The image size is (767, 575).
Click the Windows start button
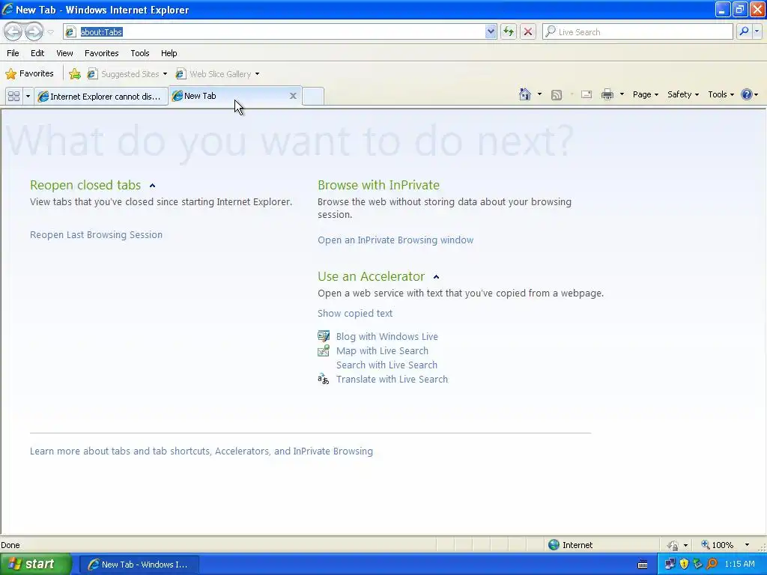35,564
